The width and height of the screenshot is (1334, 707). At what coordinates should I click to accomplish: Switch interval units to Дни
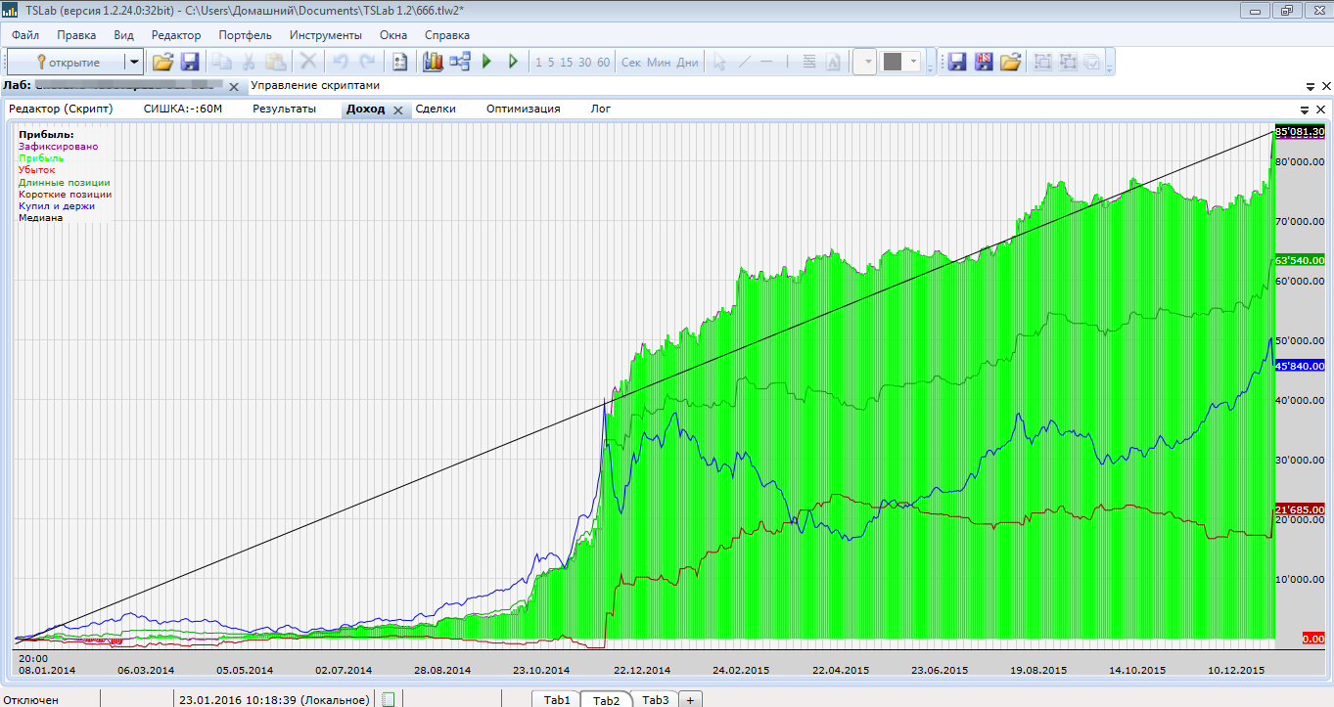point(688,62)
